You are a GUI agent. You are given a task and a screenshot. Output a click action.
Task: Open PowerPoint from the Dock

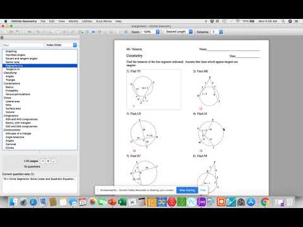pyautogui.click(x=112, y=202)
